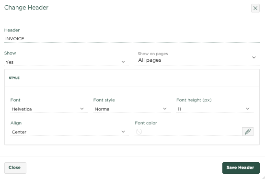Open the Font dropdown showing Helvetica
The image size is (265, 179).
(49, 109)
